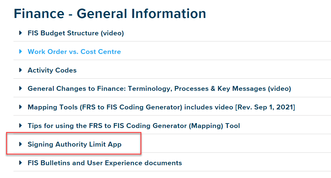Viewport: 331px width, 178px height.
Task: Select the Mapping Tools [Rev. Sep 1, 2021] entry
Action: click(x=161, y=107)
